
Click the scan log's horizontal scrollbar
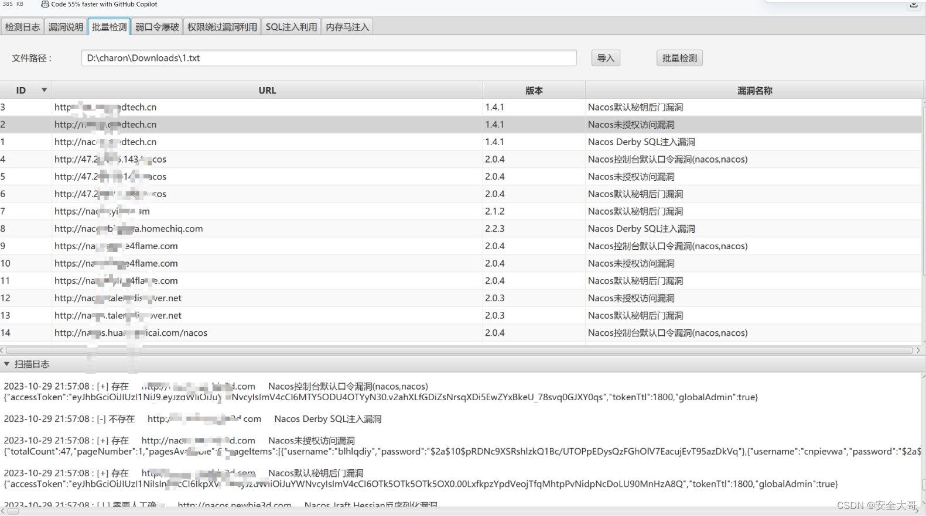point(13,511)
